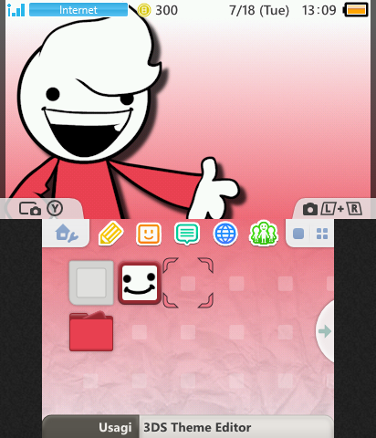Click the 7/18 (Tue) date

point(259,11)
